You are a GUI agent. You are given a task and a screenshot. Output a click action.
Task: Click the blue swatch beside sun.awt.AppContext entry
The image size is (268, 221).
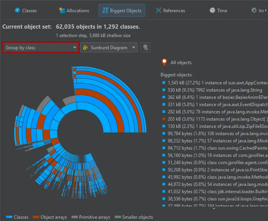pyautogui.click(x=164, y=83)
